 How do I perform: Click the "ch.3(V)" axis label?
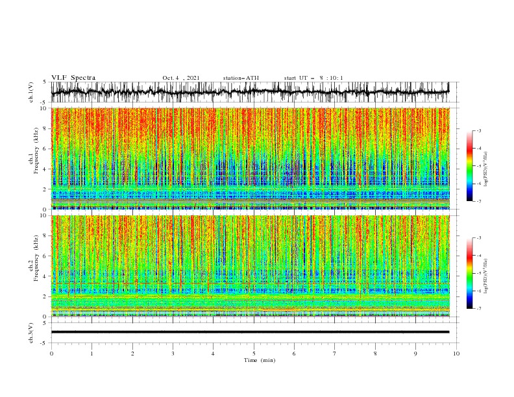tap(31, 333)
